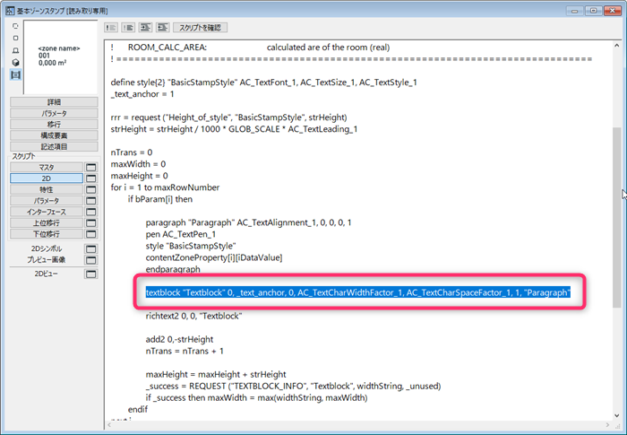Open マスタ script in separate window
This screenshot has height=435, width=627.
pyautogui.click(x=91, y=167)
